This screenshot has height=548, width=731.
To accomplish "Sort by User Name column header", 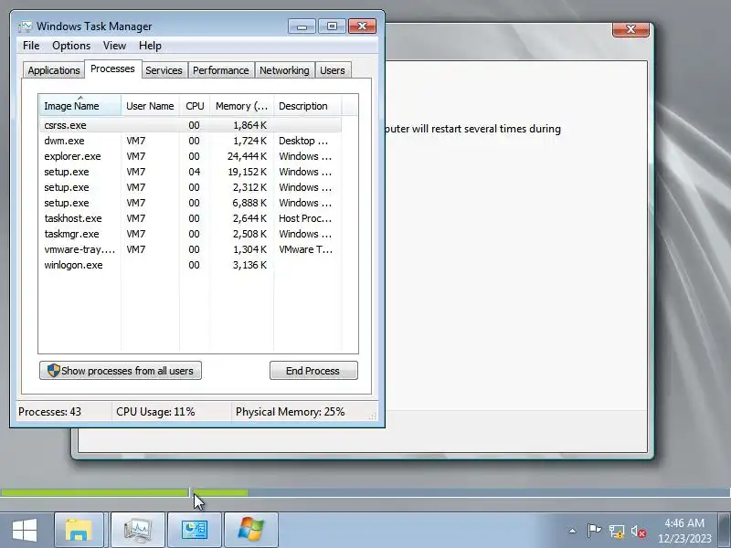I will (x=150, y=106).
